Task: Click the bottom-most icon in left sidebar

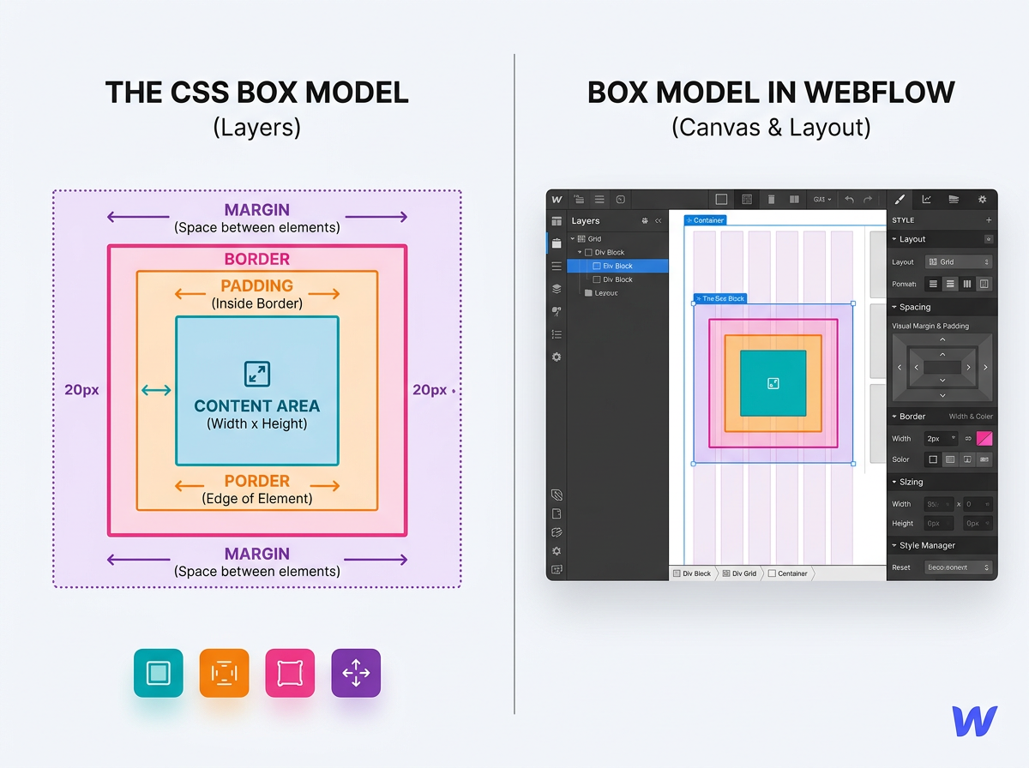Action: 557,568
